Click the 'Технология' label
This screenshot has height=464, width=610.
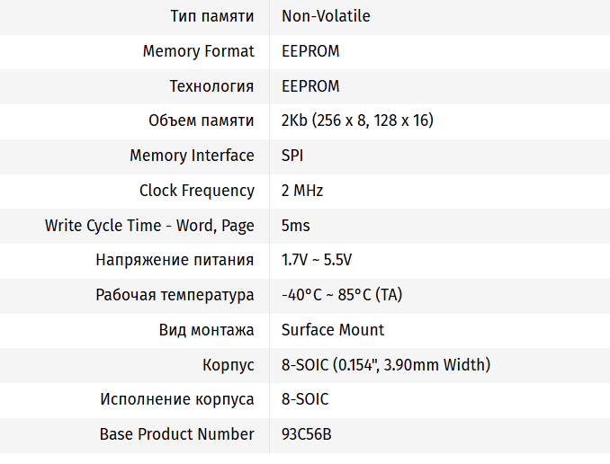coord(211,86)
